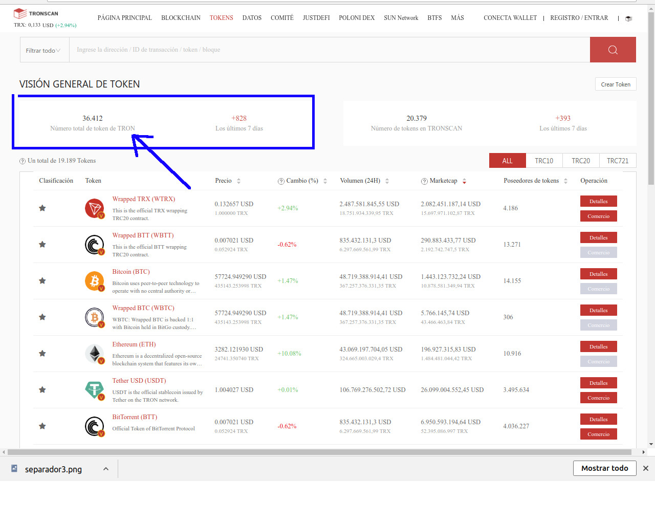Sort the table by Precio
Image resolution: width=655 pixels, height=523 pixels.
point(238,181)
